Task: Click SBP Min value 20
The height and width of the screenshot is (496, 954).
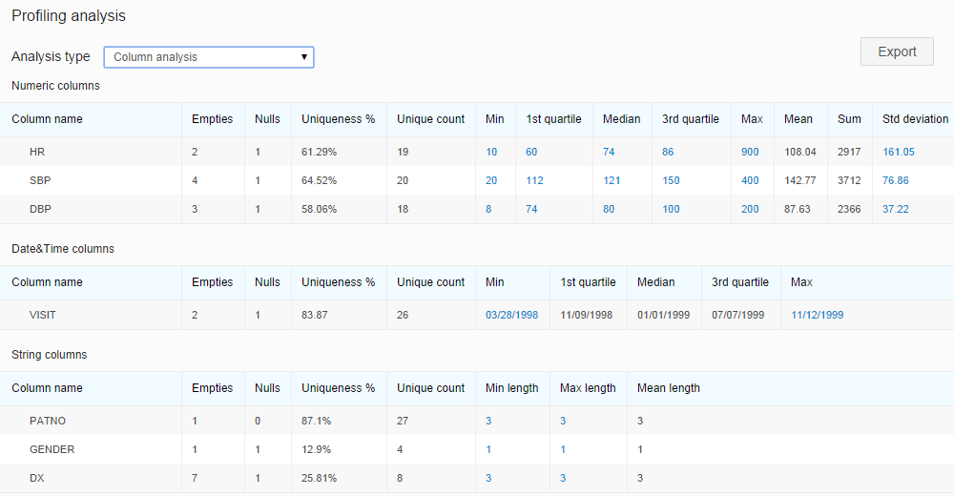Action: [491, 180]
